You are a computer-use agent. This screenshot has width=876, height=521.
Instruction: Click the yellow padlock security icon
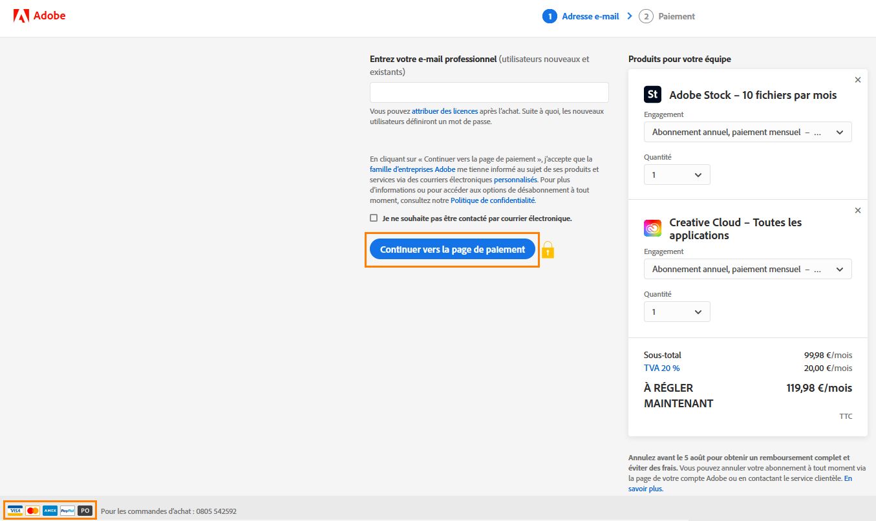pos(548,250)
